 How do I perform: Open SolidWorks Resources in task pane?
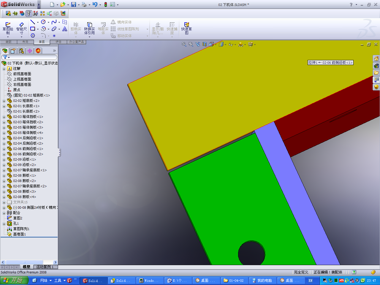coord(376,58)
